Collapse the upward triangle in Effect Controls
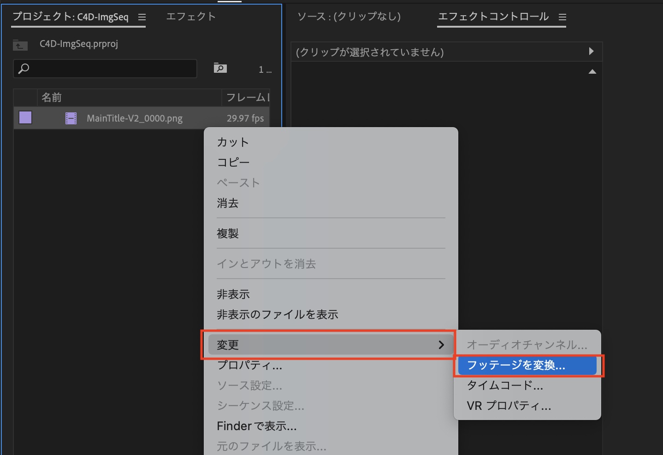663x455 pixels. click(592, 71)
